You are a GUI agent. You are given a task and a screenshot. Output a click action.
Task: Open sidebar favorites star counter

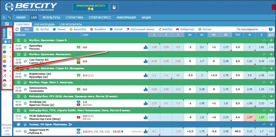pos(7,42)
